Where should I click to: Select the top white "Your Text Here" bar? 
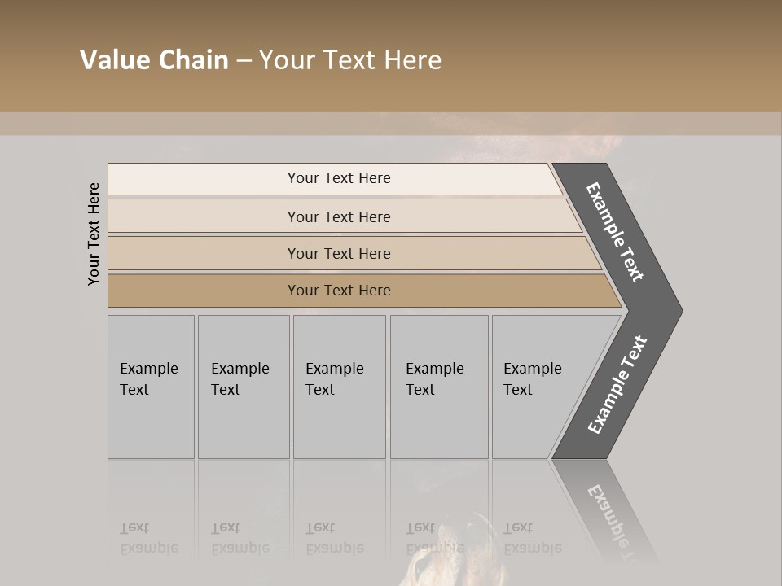[x=339, y=178]
